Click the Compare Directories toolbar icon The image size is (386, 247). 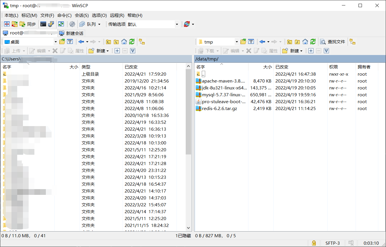(7, 24)
